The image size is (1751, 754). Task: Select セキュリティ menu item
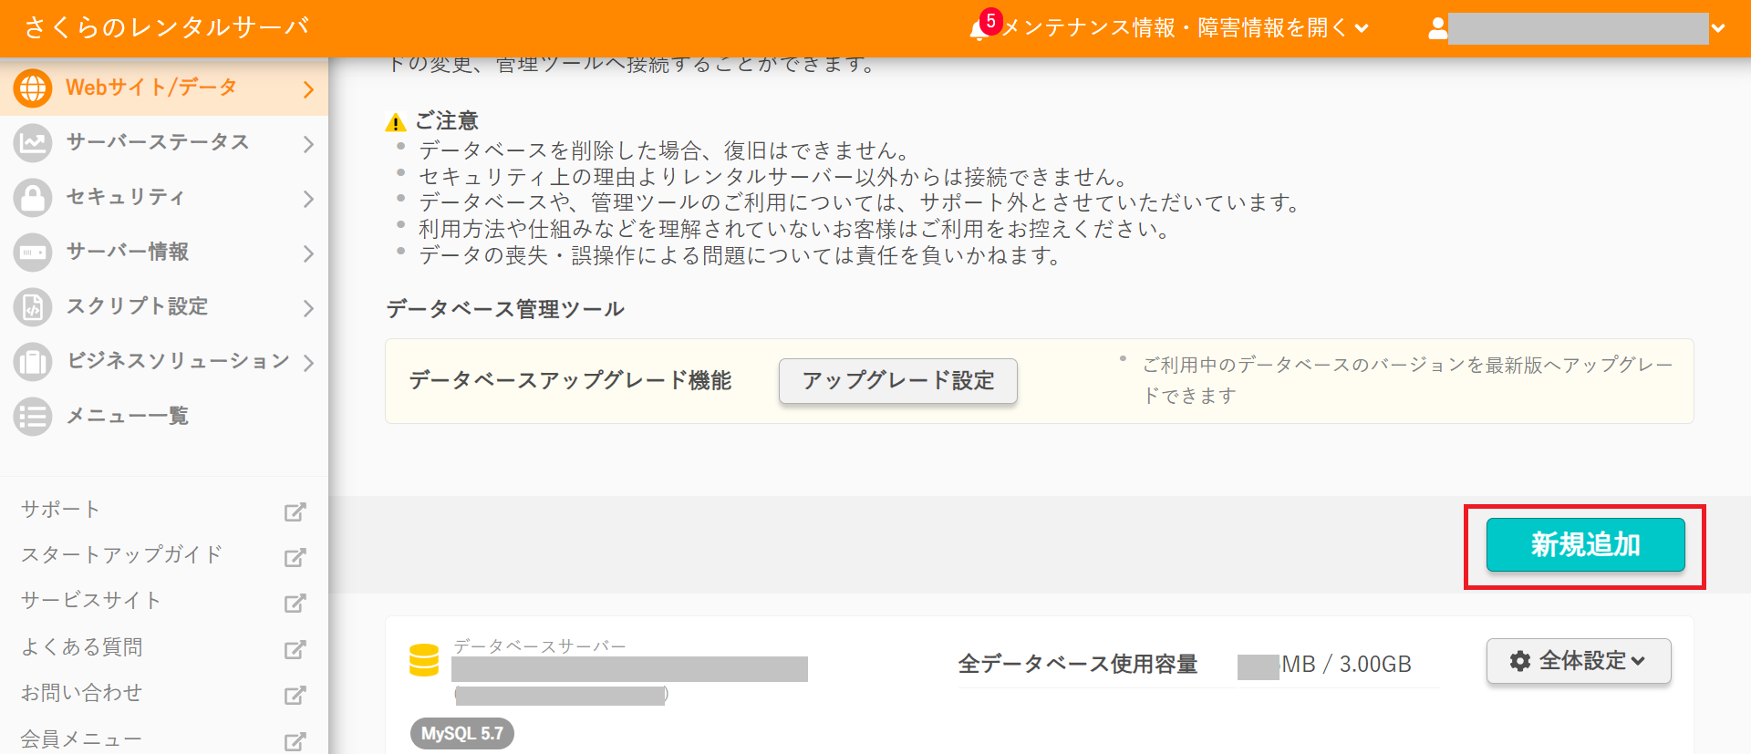[x=164, y=198]
